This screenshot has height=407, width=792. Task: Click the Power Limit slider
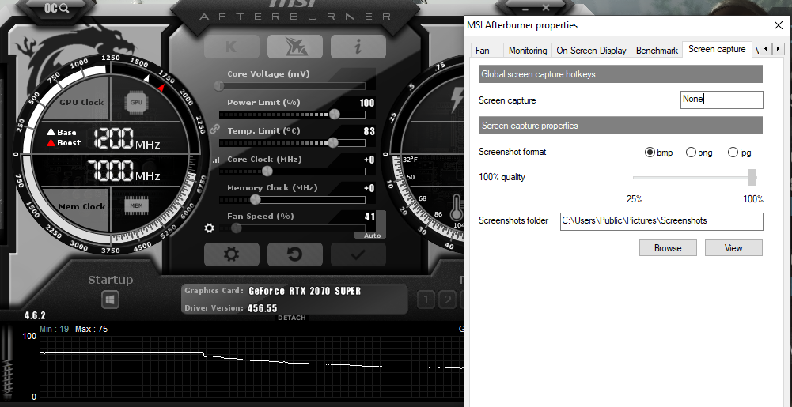click(292, 115)
